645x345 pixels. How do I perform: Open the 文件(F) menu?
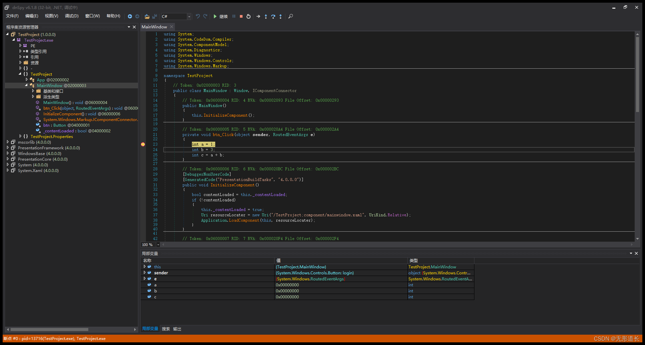tap(12, 16)
